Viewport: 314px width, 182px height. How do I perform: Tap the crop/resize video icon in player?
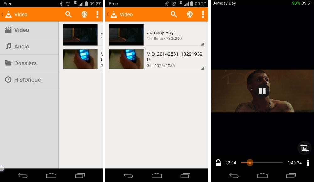pyautogui.click(x=304, y=148)
